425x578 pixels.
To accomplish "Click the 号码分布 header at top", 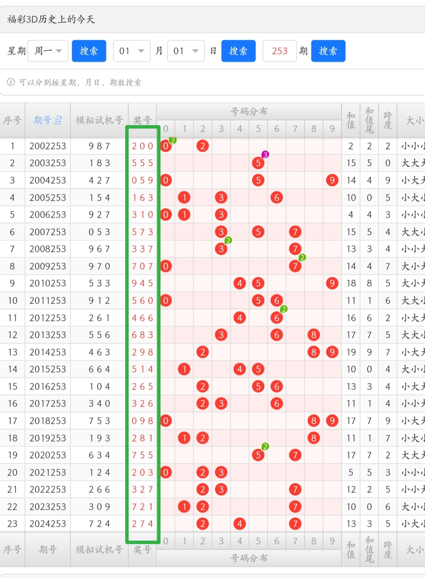I will tap(249, 112).
